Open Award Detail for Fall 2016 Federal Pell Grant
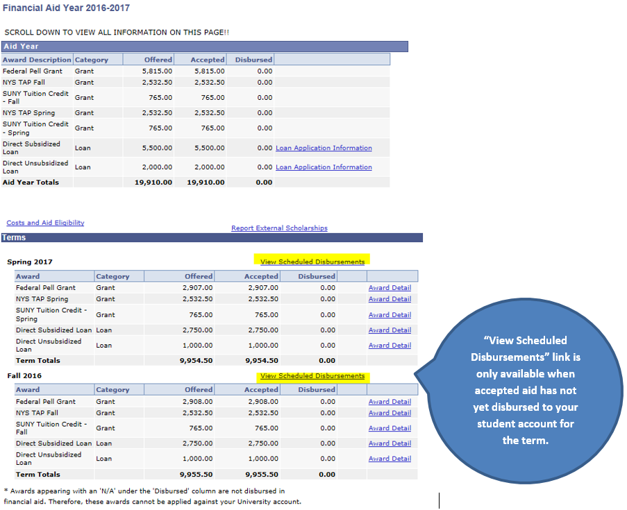The image size is (627, 510). coord(390,402)
